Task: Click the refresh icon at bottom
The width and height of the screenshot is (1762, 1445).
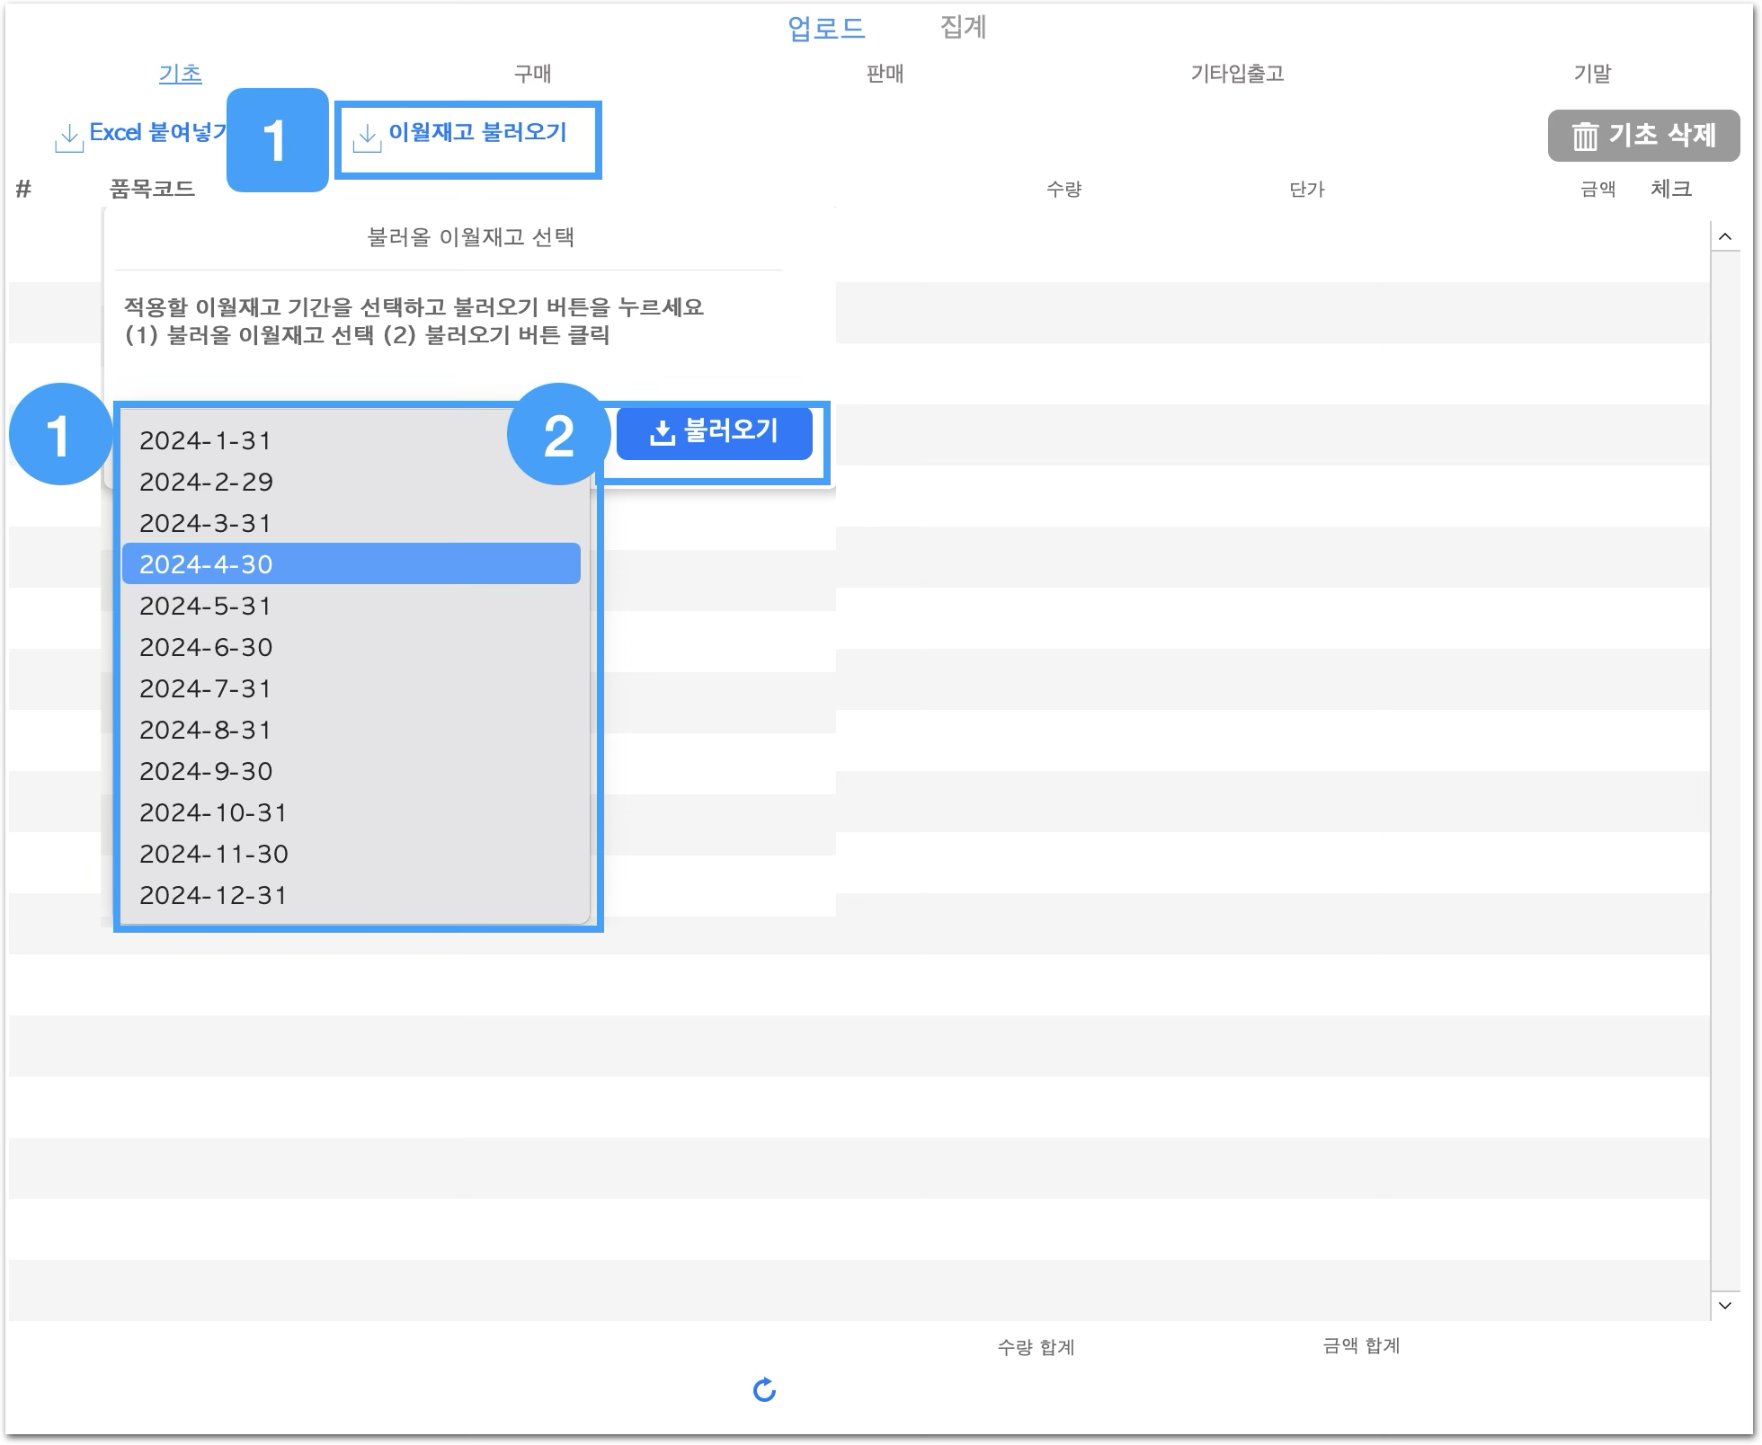Action: point(764,1390)
